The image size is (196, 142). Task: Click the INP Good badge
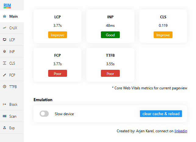click(x=110, y=35)
